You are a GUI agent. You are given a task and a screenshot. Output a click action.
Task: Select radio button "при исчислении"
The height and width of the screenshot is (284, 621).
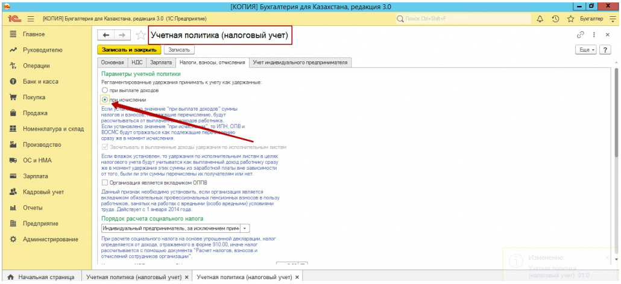click(105, 99)
